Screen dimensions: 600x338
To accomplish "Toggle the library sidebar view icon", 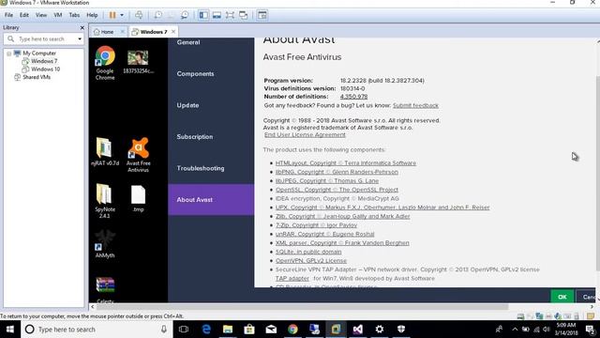I will click(x=203, y=15).
